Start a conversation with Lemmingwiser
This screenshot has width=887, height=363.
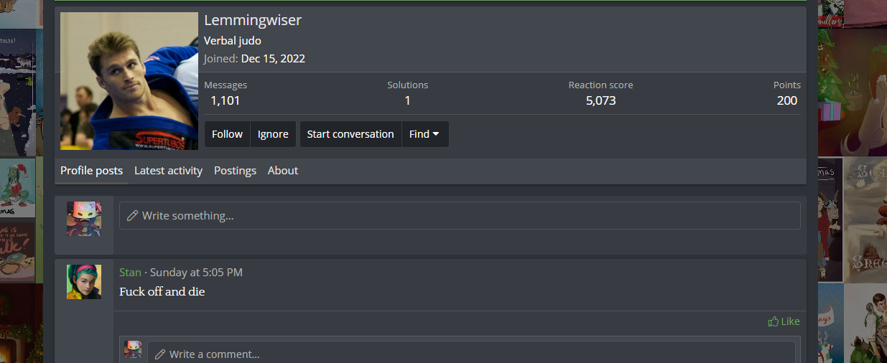pyautogui.click(x=350, y=134)
